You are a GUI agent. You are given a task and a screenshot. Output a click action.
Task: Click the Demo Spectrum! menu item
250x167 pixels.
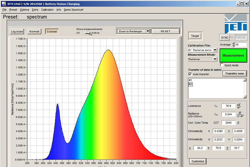[73, 10]
